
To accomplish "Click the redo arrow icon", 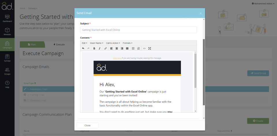I will tap(89, 48).
